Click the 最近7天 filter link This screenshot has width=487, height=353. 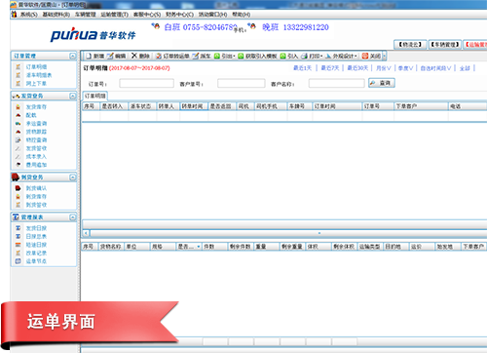click(x=330, y=68)
